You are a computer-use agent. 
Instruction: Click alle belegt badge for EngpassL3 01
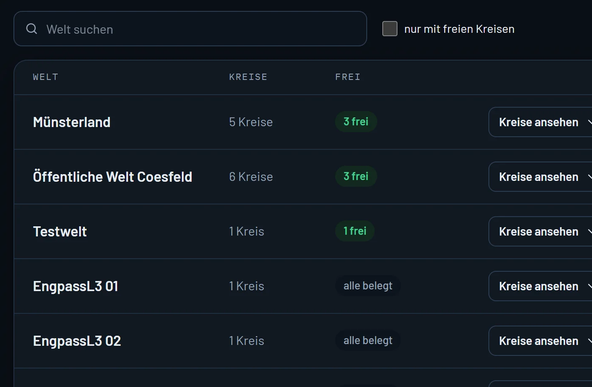[x=368, y=286]
